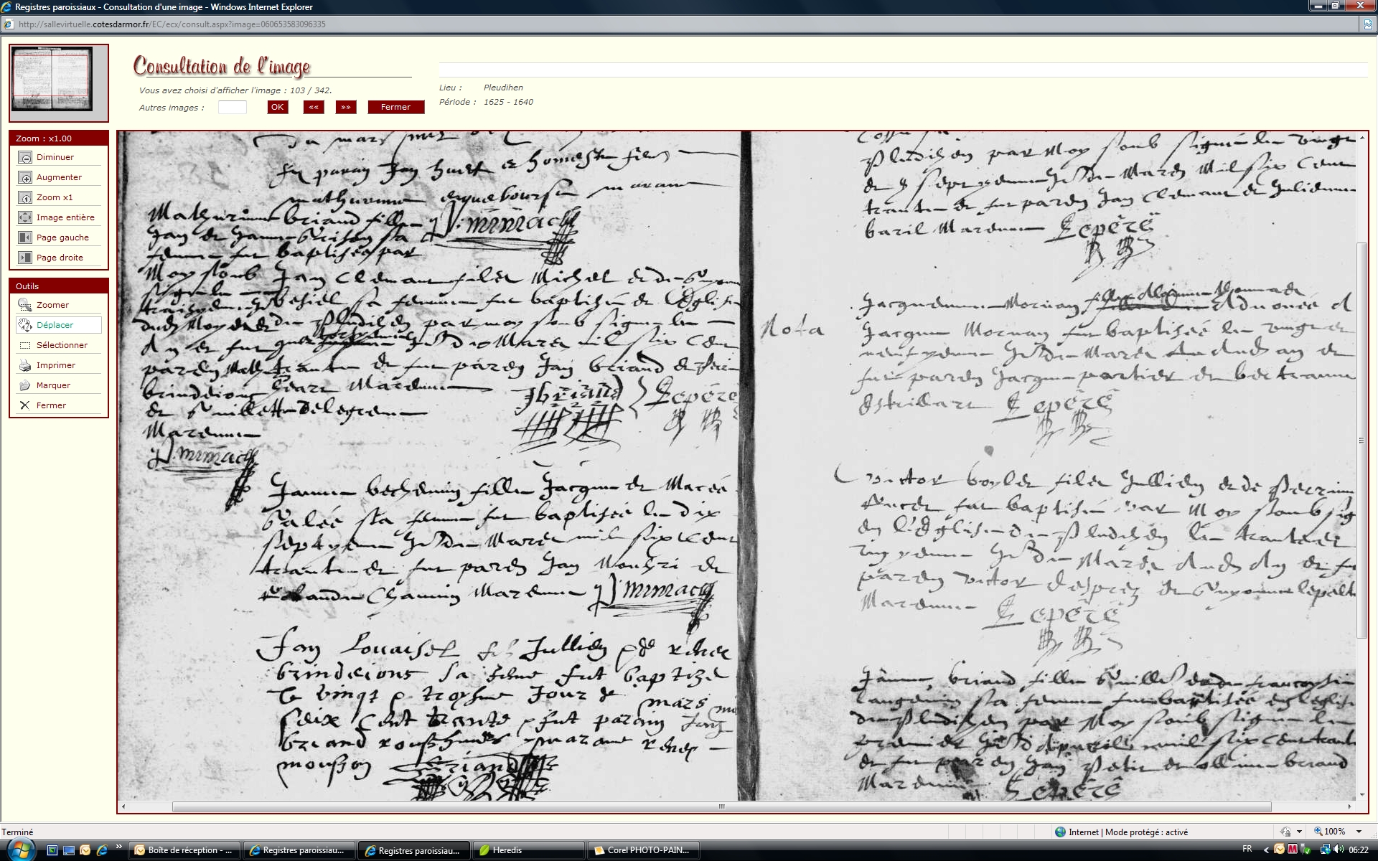Image resolution: width=1378 pixels, height=861 pixels.
Task: Click the Diminuer zoom-out icon
Action: (x=25, y=157)
